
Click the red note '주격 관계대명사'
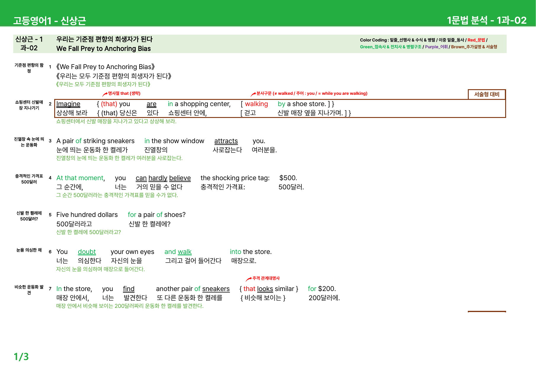tap(266, 278)
